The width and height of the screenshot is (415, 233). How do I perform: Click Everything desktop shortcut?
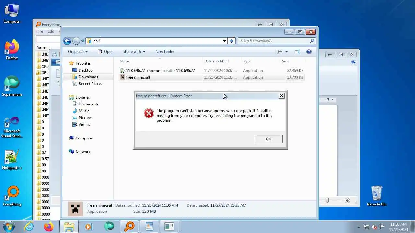12,196
